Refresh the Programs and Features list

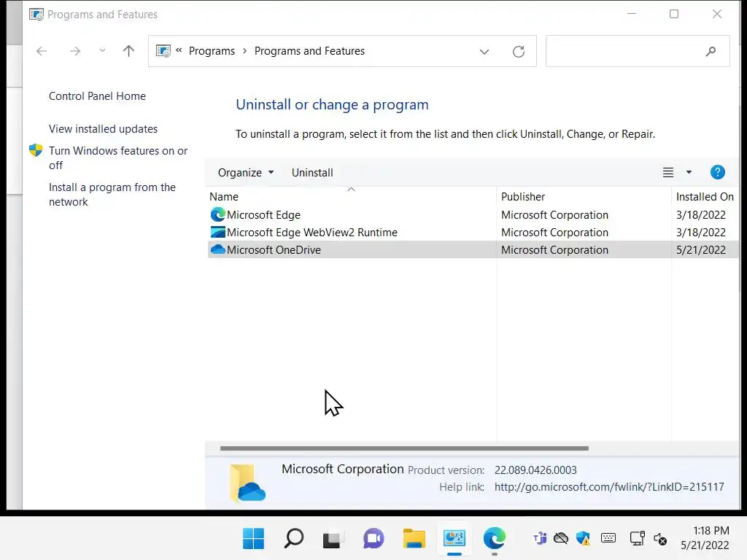tap(519, 52)
